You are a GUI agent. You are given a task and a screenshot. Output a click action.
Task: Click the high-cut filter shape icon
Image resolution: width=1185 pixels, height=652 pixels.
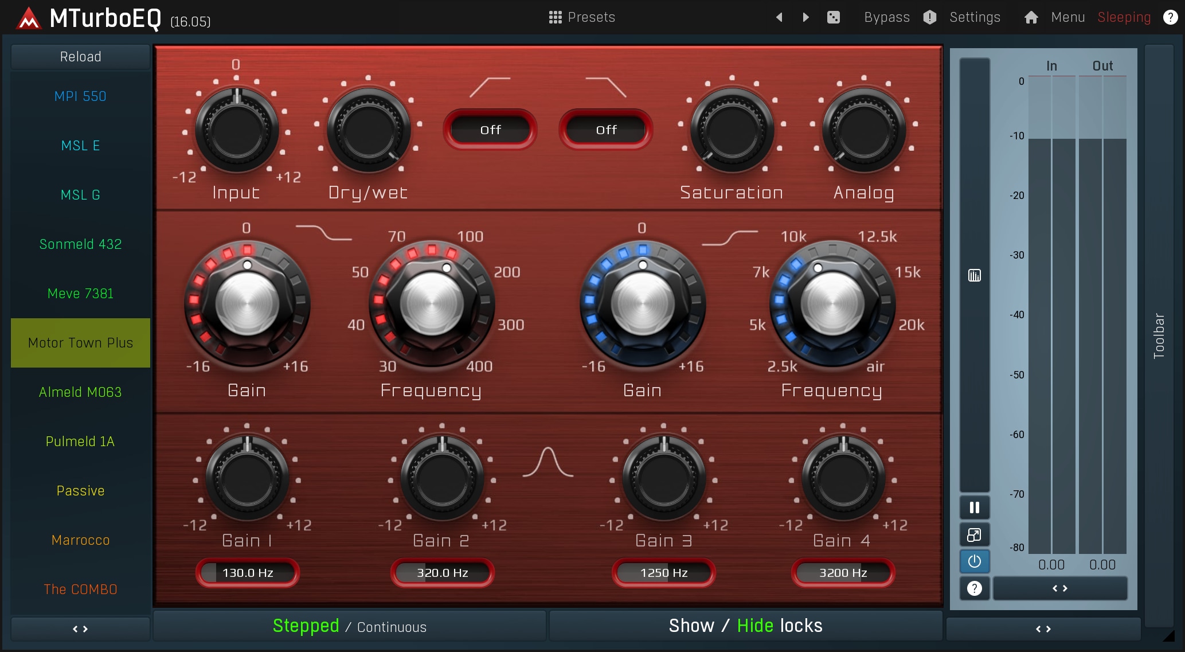click(x=606, y=87)
